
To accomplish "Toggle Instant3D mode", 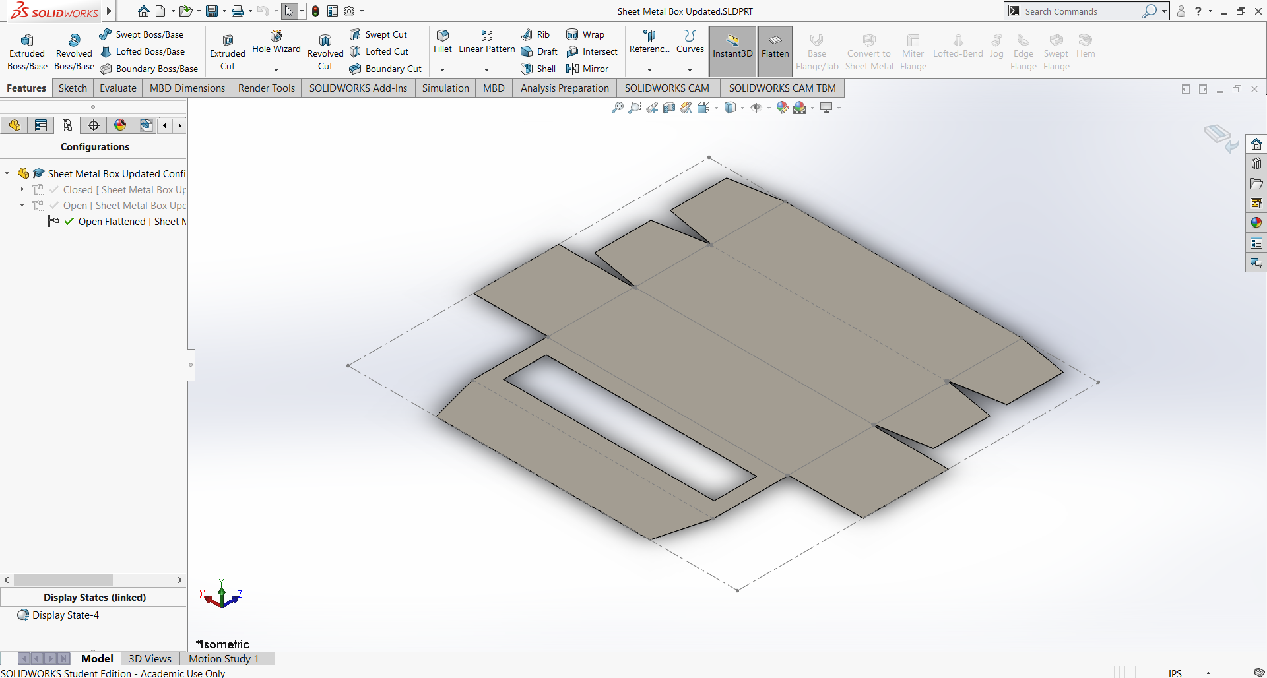I will 732,51.
